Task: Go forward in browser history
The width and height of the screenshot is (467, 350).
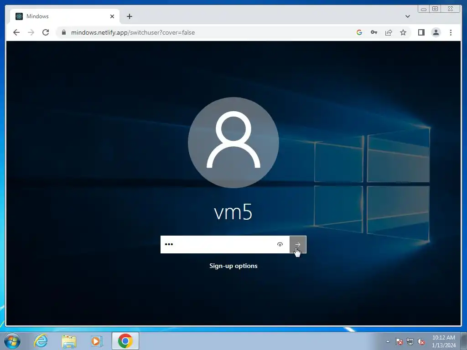Action: pyautogui.click(x=31, y=32)
